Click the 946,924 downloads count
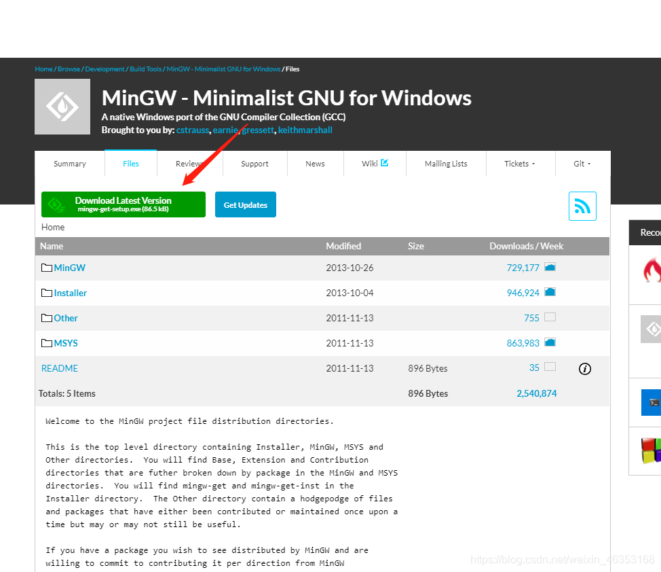661x572 pixels. (523, 293)
